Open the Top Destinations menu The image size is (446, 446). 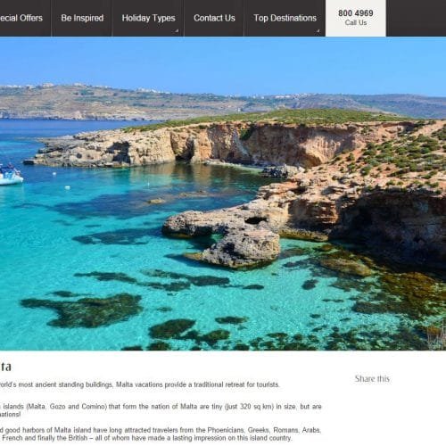coord(285,18)
